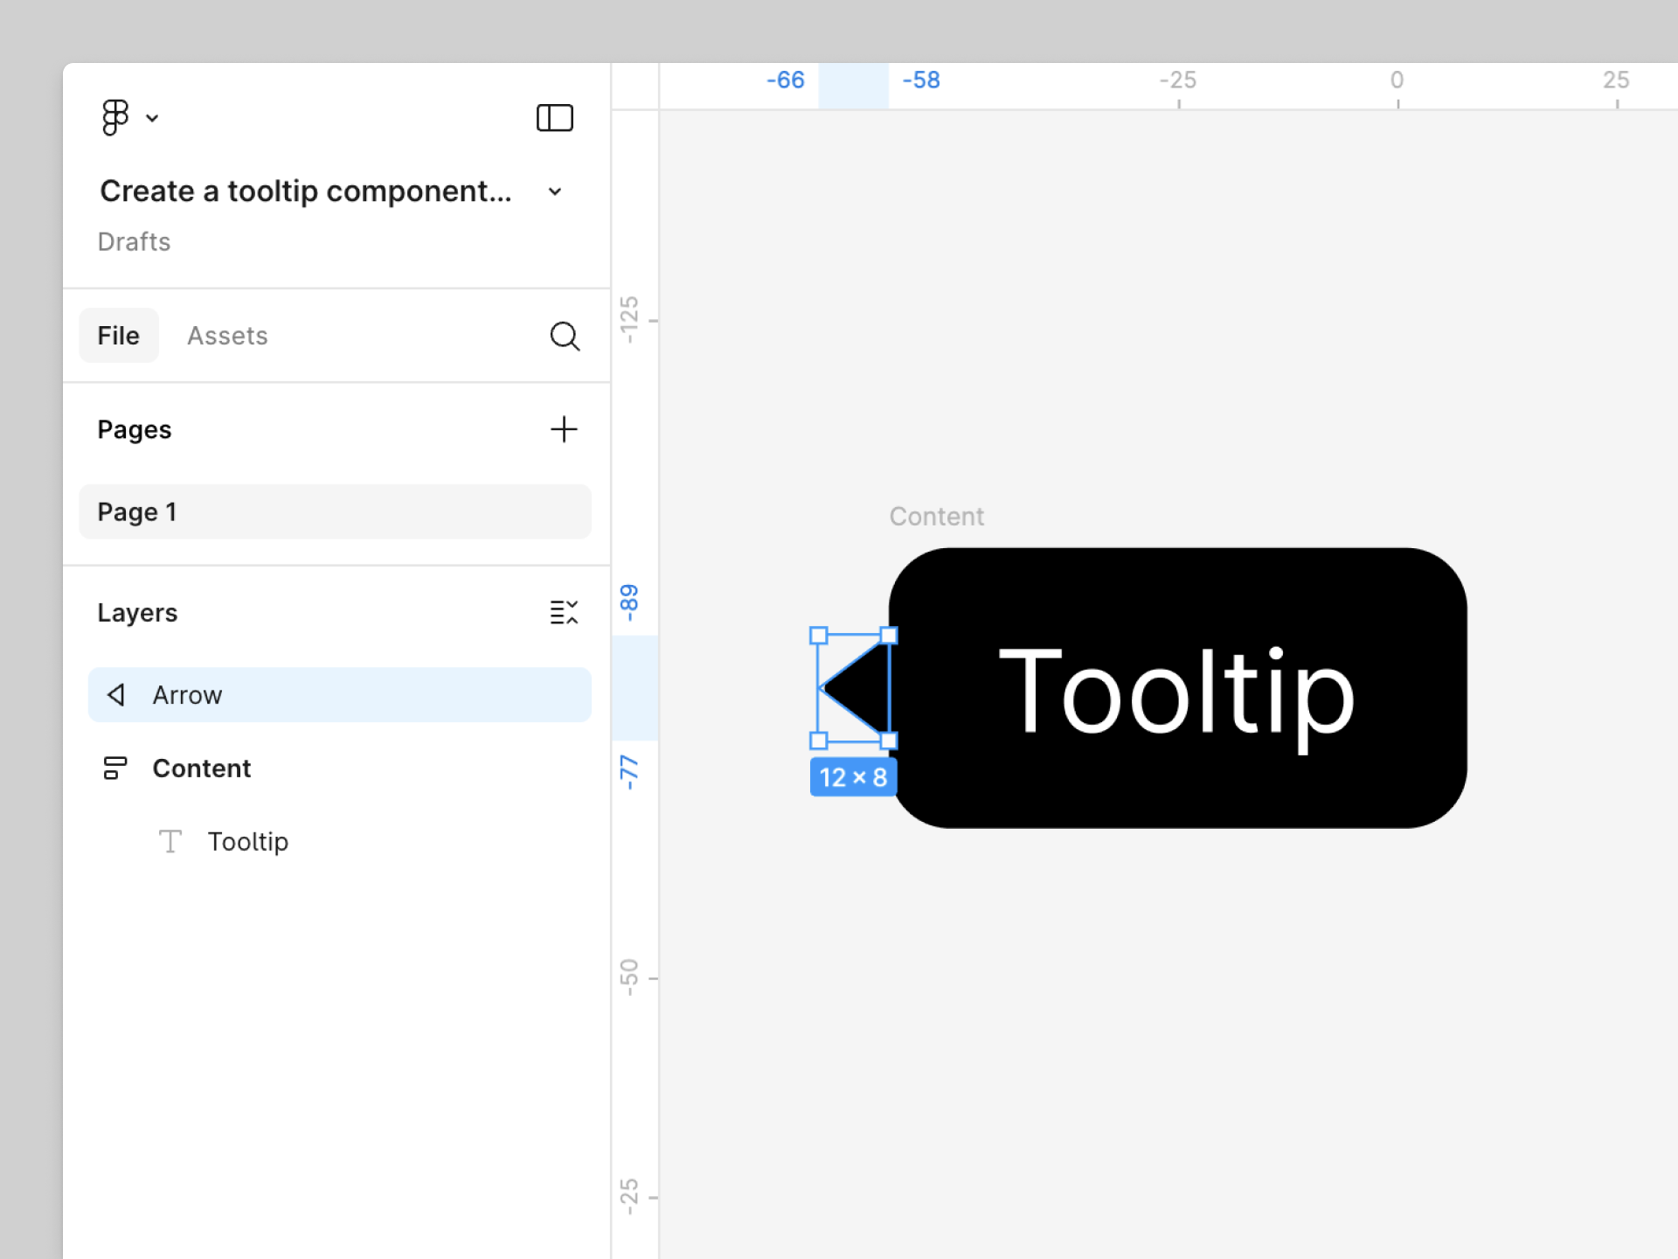Toggle the sidebar panel layout icon

554,117
